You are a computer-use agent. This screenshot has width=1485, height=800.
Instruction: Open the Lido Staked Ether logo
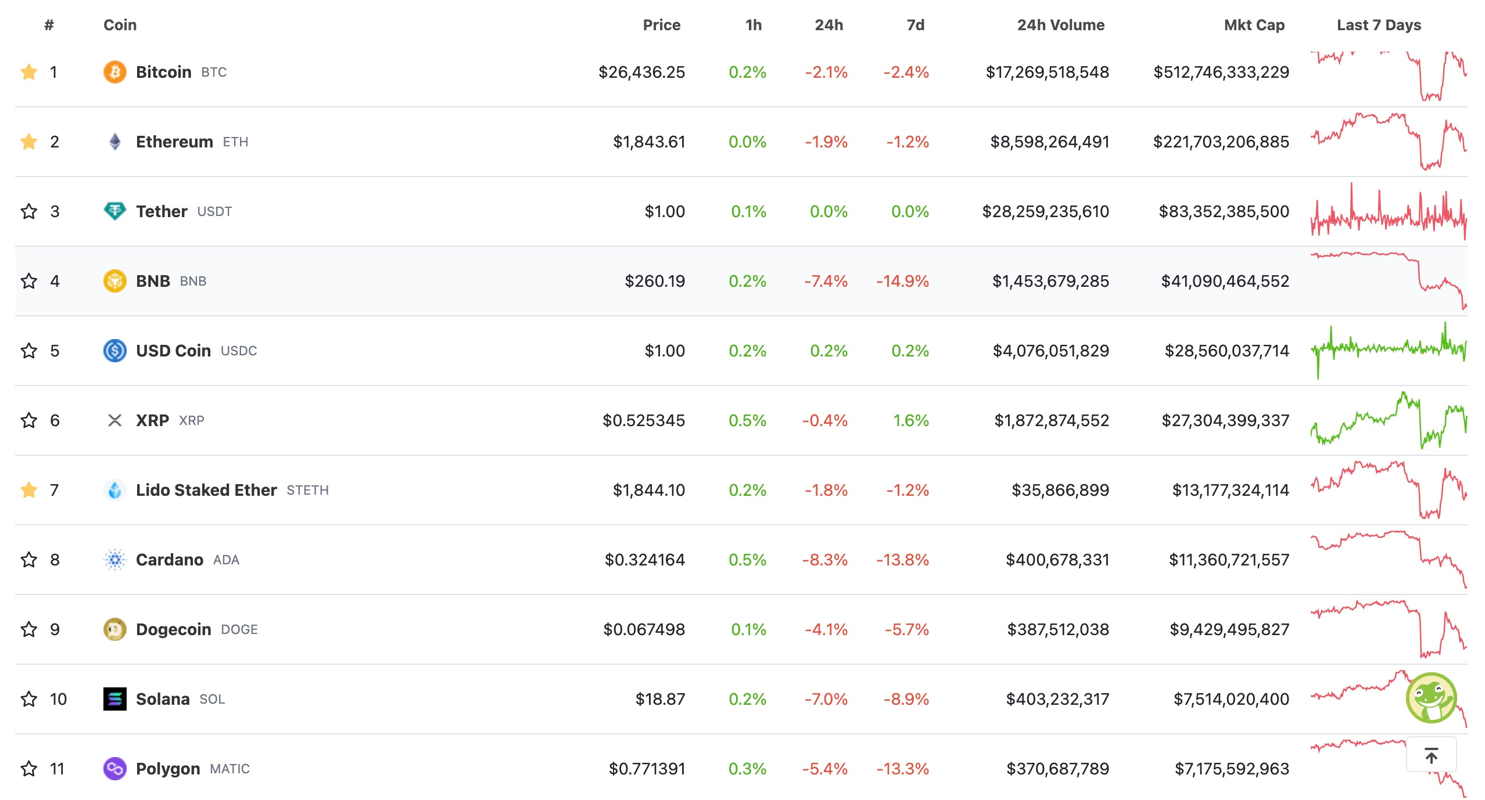[x=115, y=490]
